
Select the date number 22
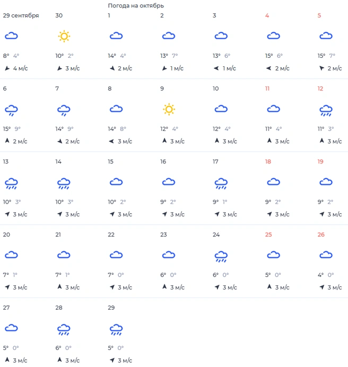point(111,234)
